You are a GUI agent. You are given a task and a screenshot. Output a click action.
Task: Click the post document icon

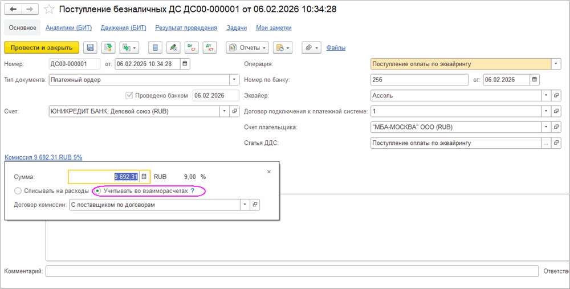(x=108, y=48)
